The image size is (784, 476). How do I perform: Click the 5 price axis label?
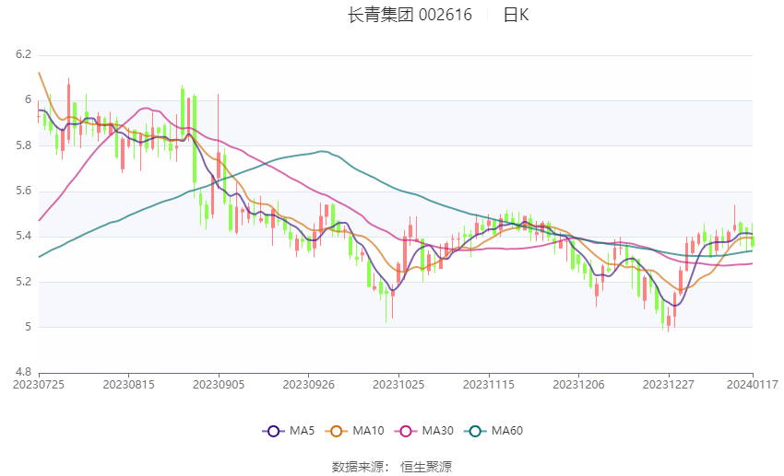tap(28, 327)
